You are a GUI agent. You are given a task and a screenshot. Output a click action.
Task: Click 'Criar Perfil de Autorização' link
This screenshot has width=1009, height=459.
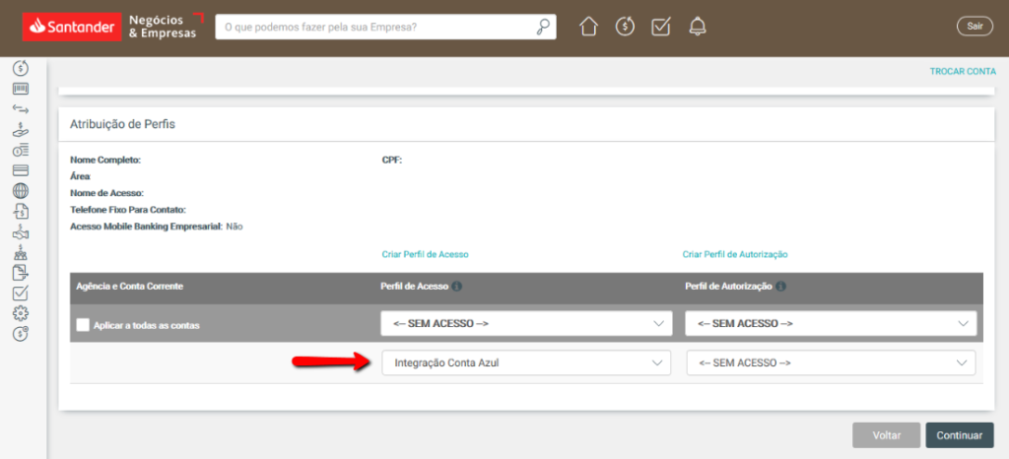coord(734,254)
